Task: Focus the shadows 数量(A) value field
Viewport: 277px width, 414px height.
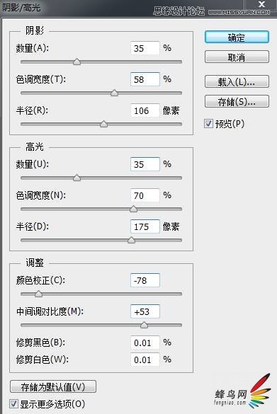Action: (145, 48)
